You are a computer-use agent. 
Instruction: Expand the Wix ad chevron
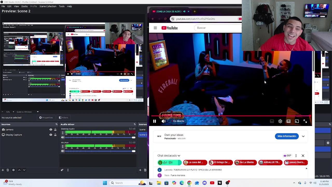click(x=303, y=136)
